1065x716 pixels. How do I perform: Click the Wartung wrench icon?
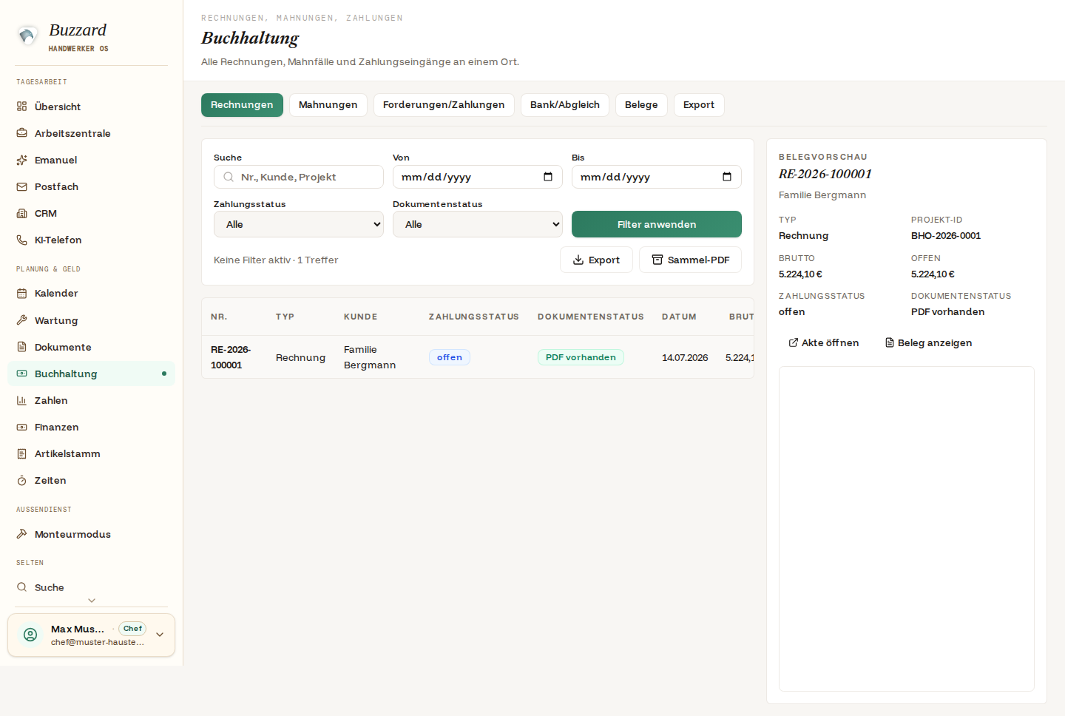22,320
